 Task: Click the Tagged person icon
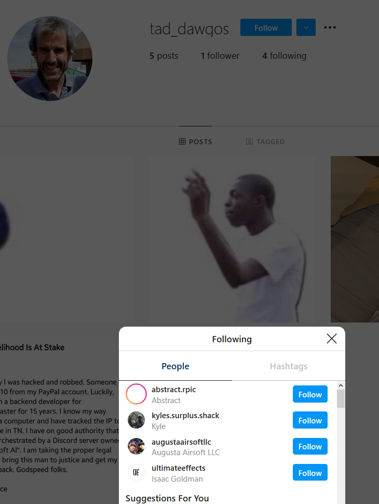click(x=249, y=141)
